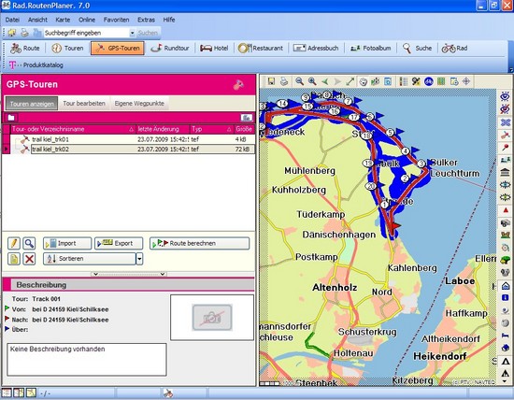Click the third layout icon in status bar
This screenshot has width=514, height=400.
(31, 393)
